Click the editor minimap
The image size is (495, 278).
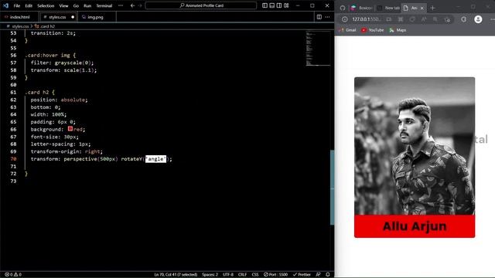(x=318, y=48)
